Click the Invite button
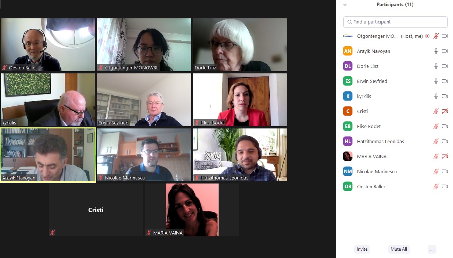The height and width of the screenshot is (258, 453). (362, 249)
